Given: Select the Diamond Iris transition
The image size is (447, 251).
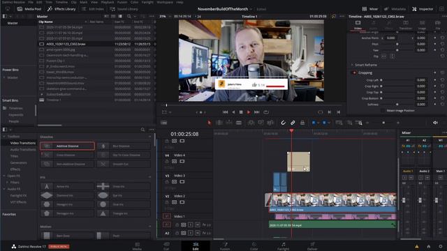Looking at the screenshot, I should [x=67, y=195].
